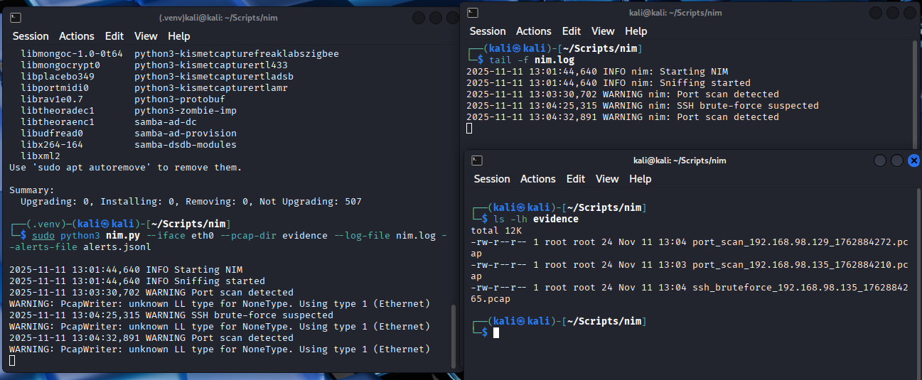Click package name 'python3-kismetcapturertl433'
The image size is (922, 380).
point(211,65)
